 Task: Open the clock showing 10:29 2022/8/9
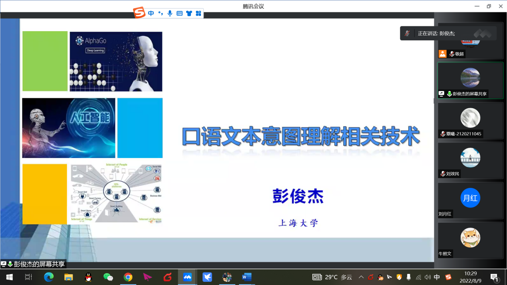point(471,277)
